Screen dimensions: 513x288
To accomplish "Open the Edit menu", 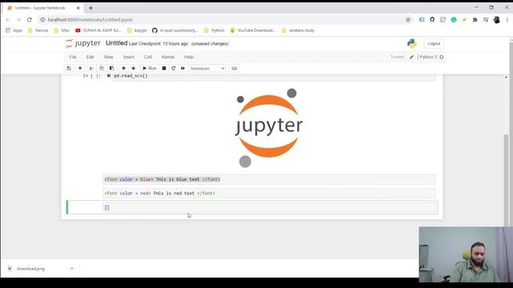I will 90,57.
